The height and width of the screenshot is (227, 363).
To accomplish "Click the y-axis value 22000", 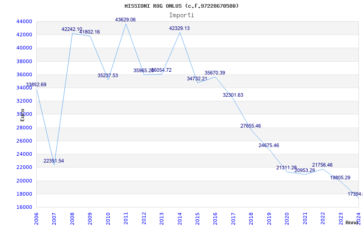I will [x=24, y=167].
